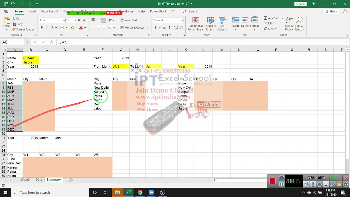The height and width of the screenshot is (197, 350).
Task: Toggle Bottom Align vertical alignment
Action: [103, 20]
